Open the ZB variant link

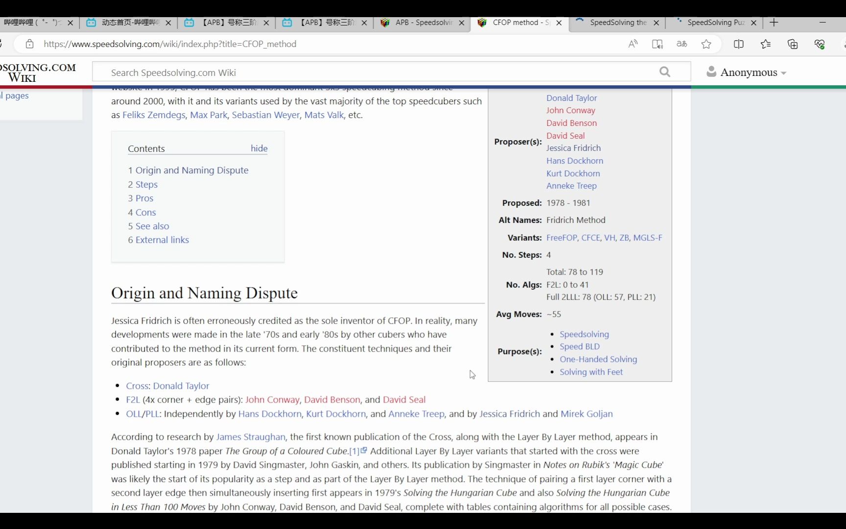(x=624, y=238)
